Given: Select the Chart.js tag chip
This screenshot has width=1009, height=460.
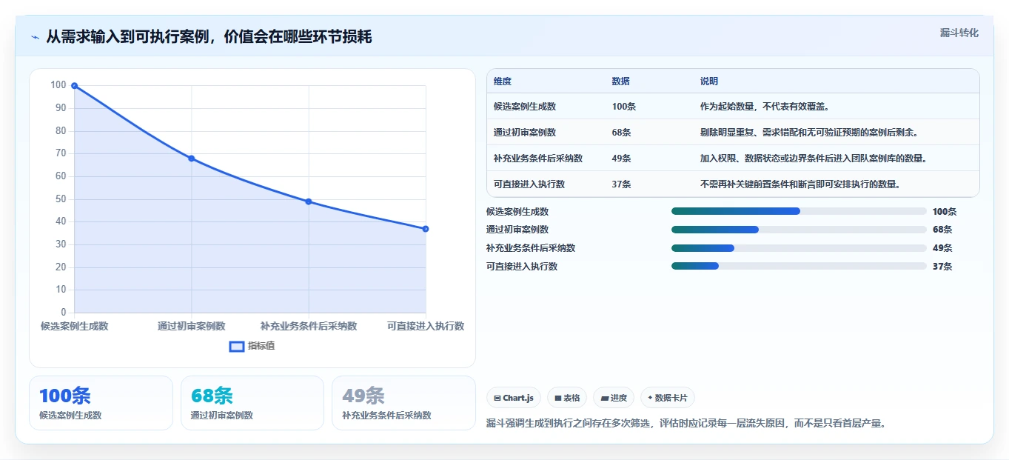Looking at the screenshot, I should coord(514,398).
